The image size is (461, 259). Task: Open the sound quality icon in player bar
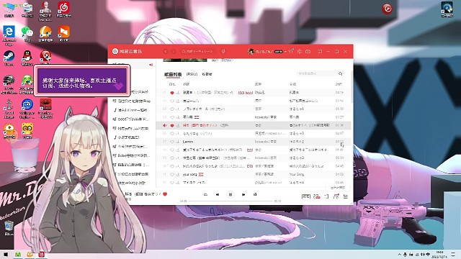click(306, 196)
